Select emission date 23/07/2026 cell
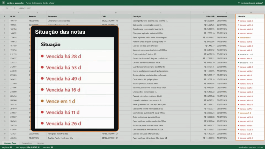Screen dimensions: 265x149 [x=37, y=134]
